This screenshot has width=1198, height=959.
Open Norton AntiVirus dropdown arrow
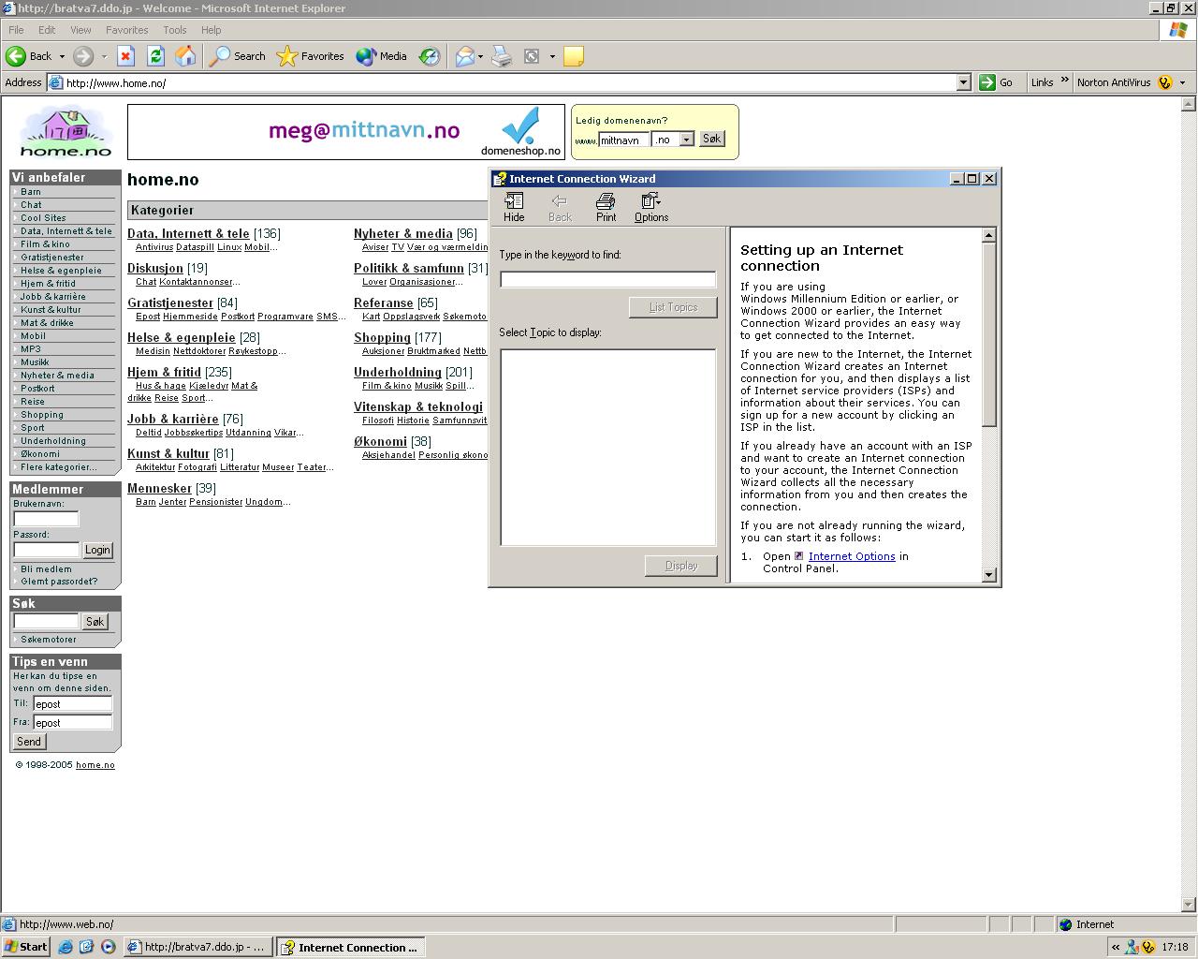1182,82
